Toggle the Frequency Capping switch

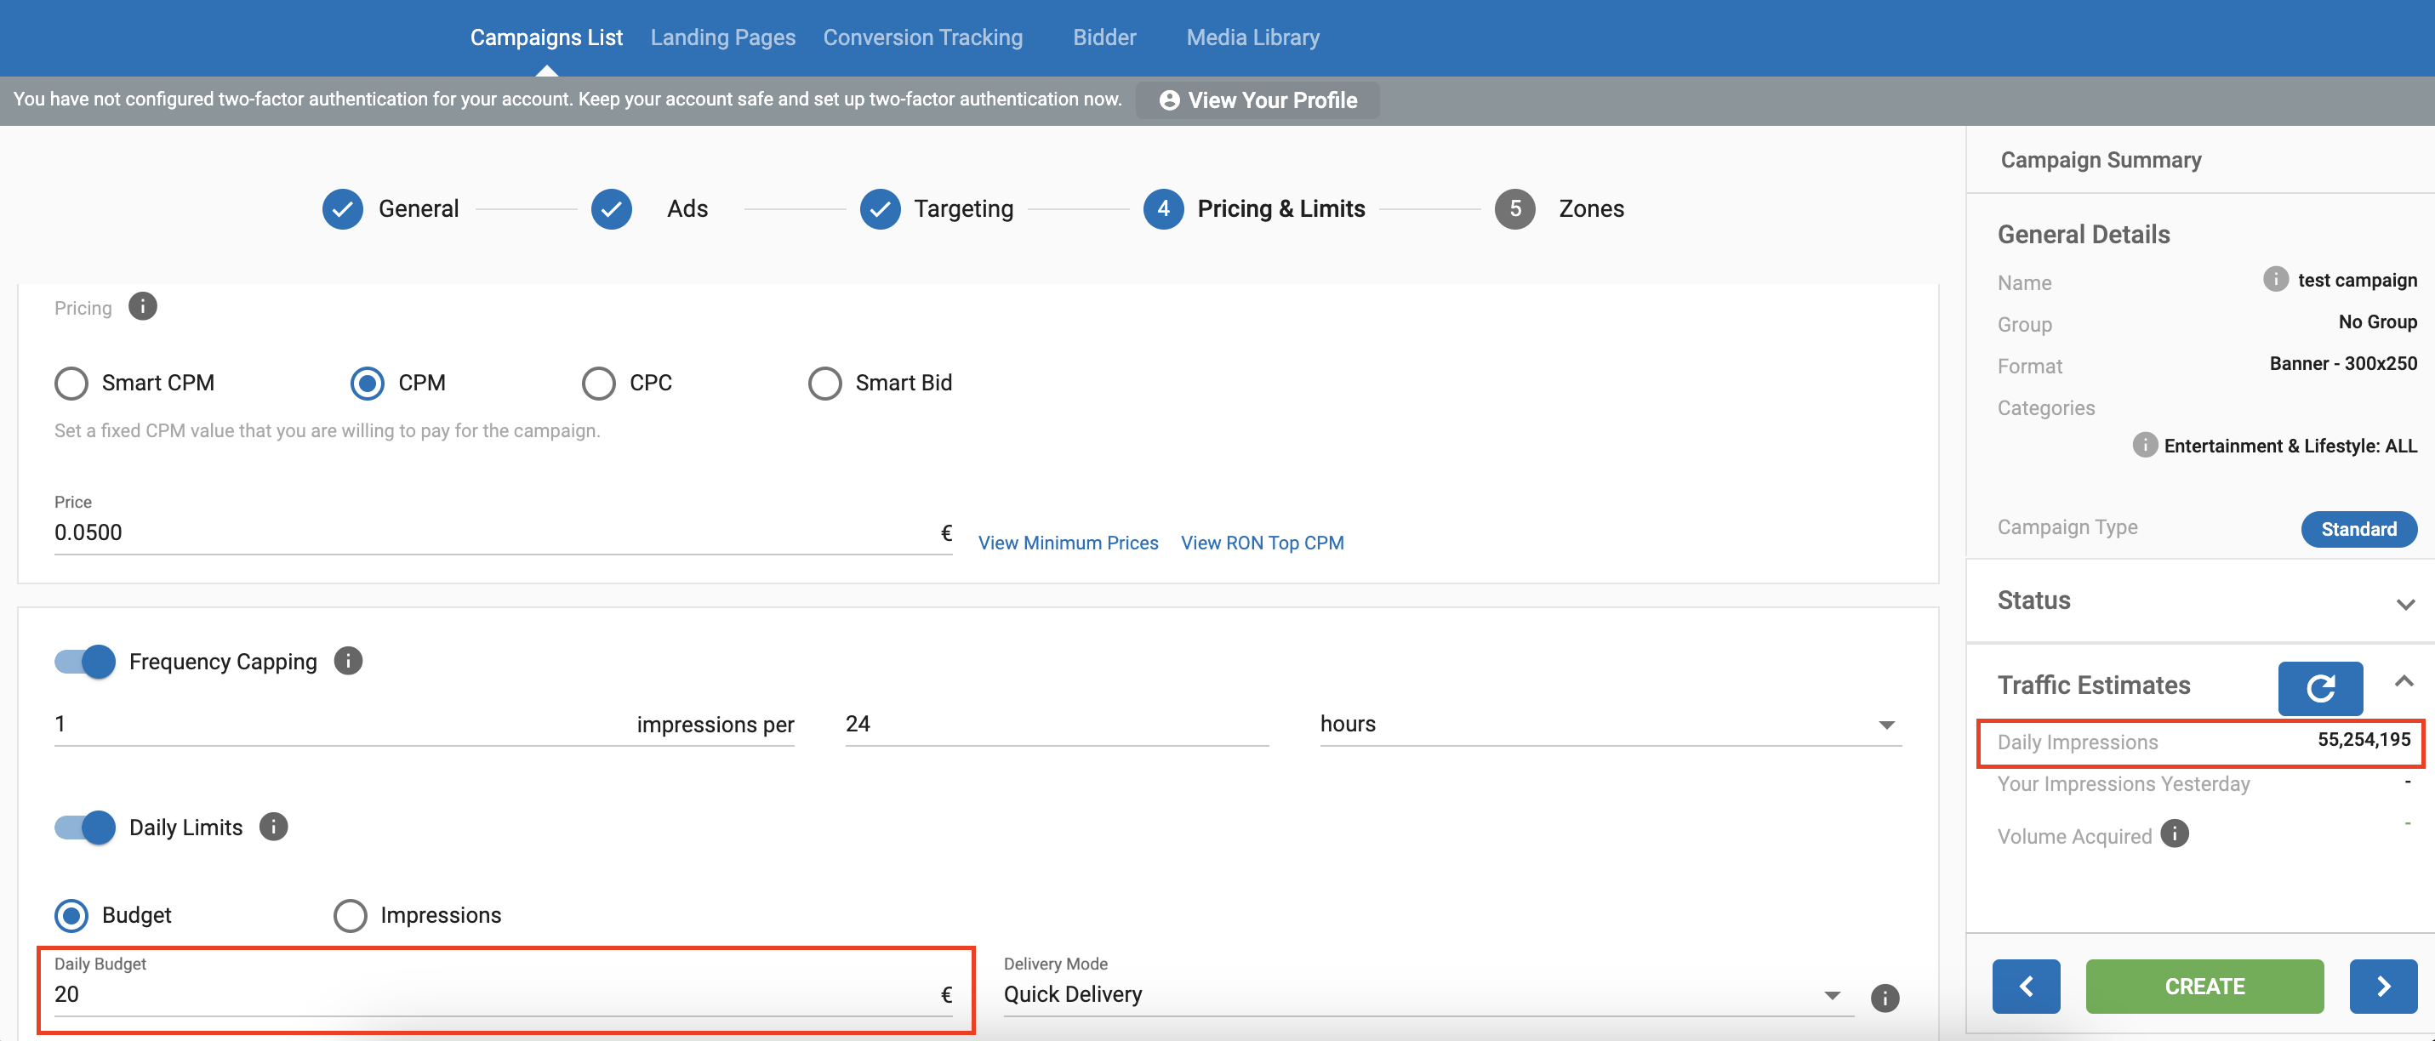point(85,661)
